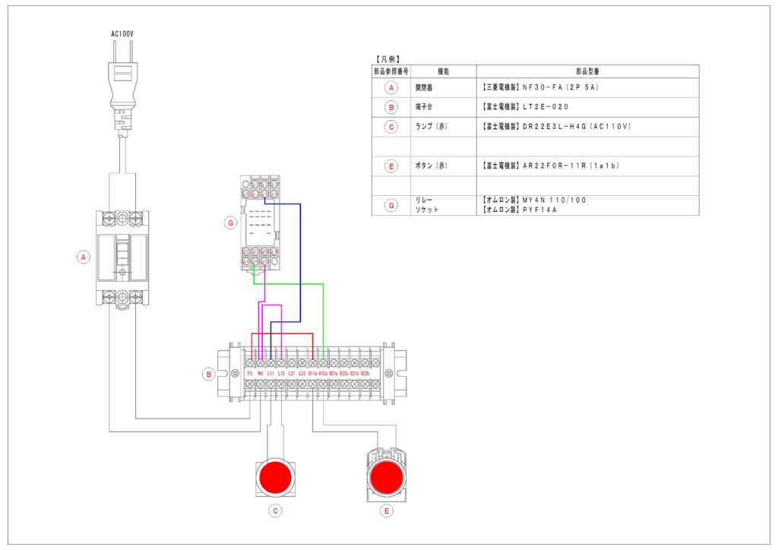
Task: Click the L21 terminal label
Action: [x=292, y=373]
